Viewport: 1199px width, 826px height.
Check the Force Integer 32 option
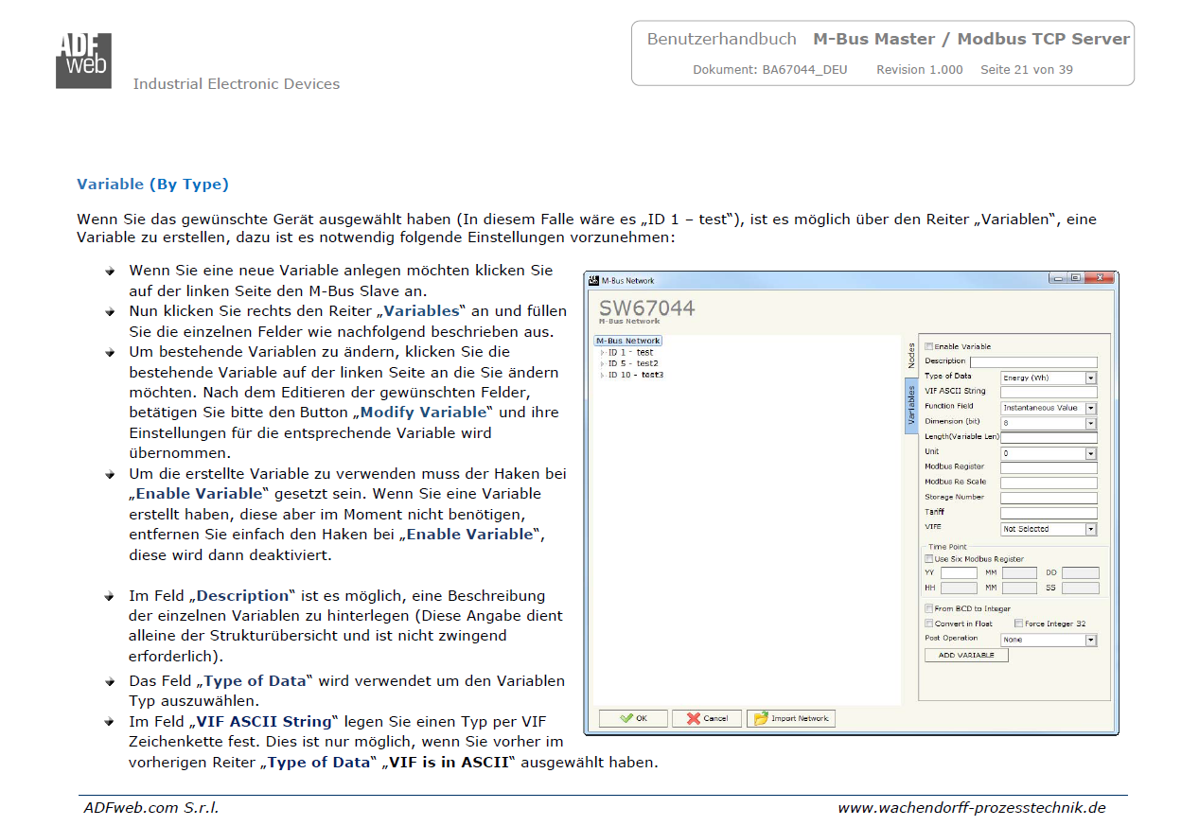point(1018,624)
